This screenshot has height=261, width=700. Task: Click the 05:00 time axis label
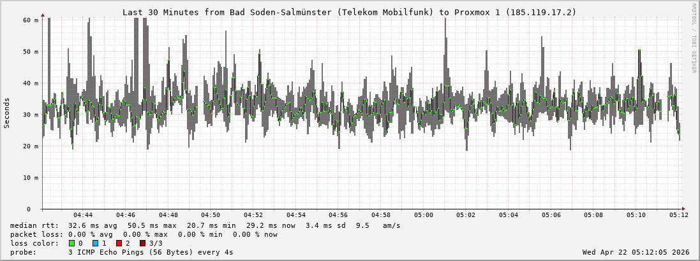(423, 215)
